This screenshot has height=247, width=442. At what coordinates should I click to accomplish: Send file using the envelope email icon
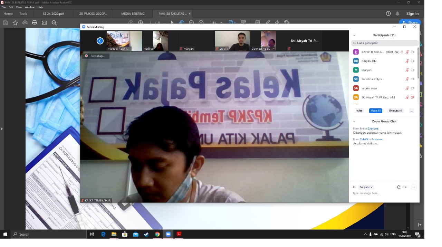point(44,23)
